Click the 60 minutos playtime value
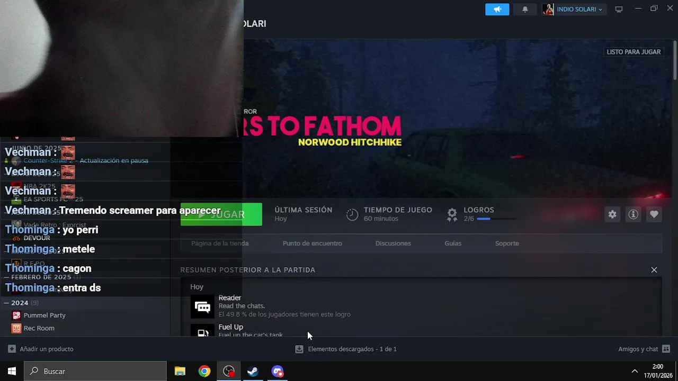The image size is (678, 381). click(x=381, y=219)
